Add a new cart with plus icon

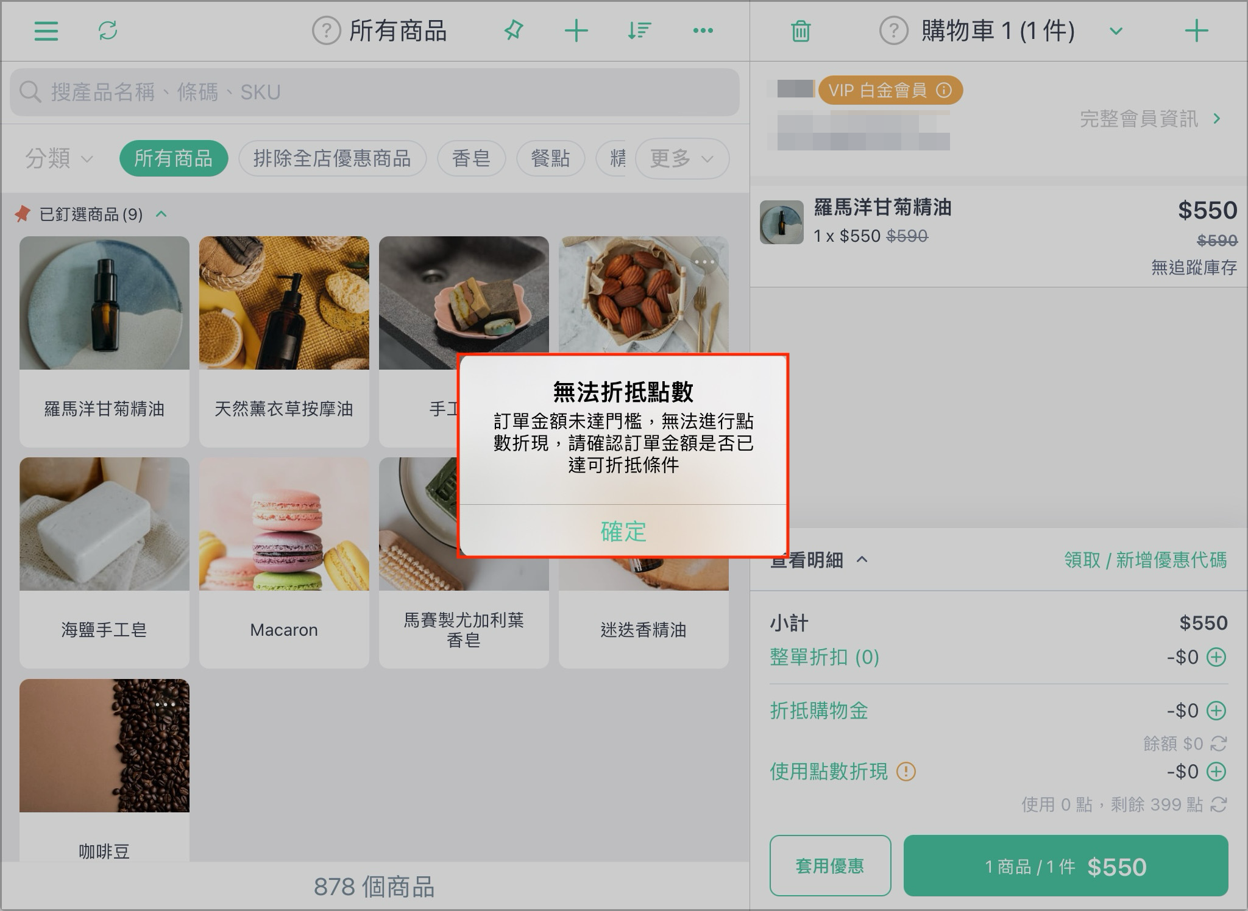tap(1196, 30)
